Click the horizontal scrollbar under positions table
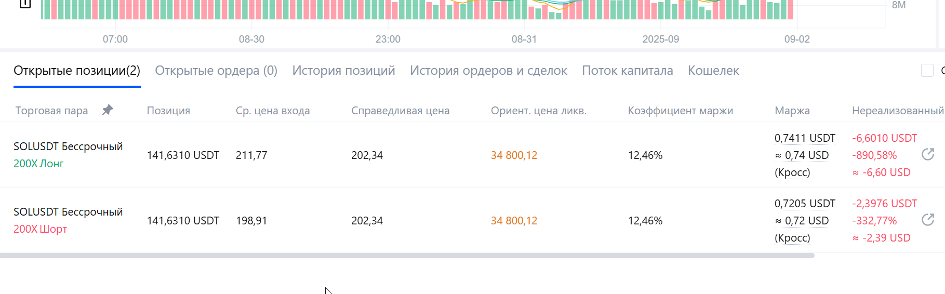The height and width of the screenshot is (294, 945). [407, 256]
